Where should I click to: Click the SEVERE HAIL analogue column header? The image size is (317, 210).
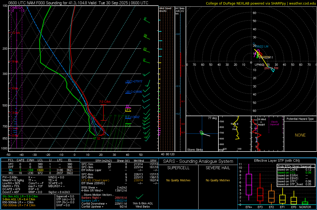point(218,168)
